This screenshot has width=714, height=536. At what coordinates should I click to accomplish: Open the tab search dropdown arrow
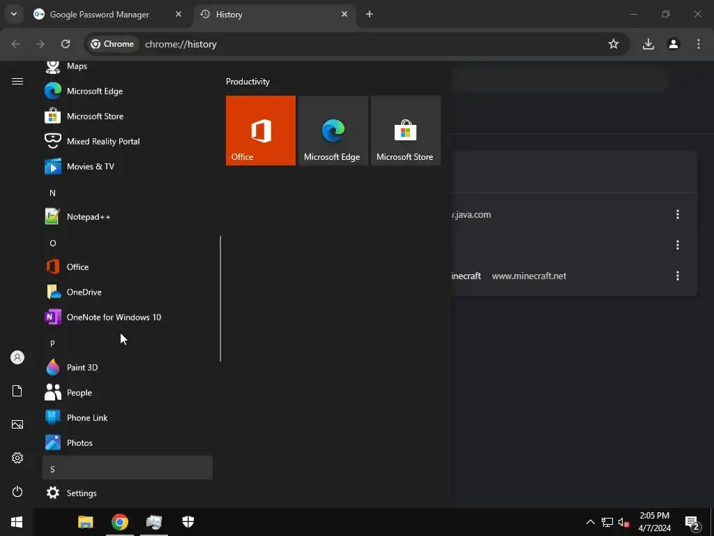[14, 14]
